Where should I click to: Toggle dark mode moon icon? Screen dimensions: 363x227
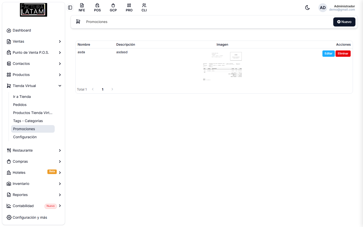(x=307, y=8)
